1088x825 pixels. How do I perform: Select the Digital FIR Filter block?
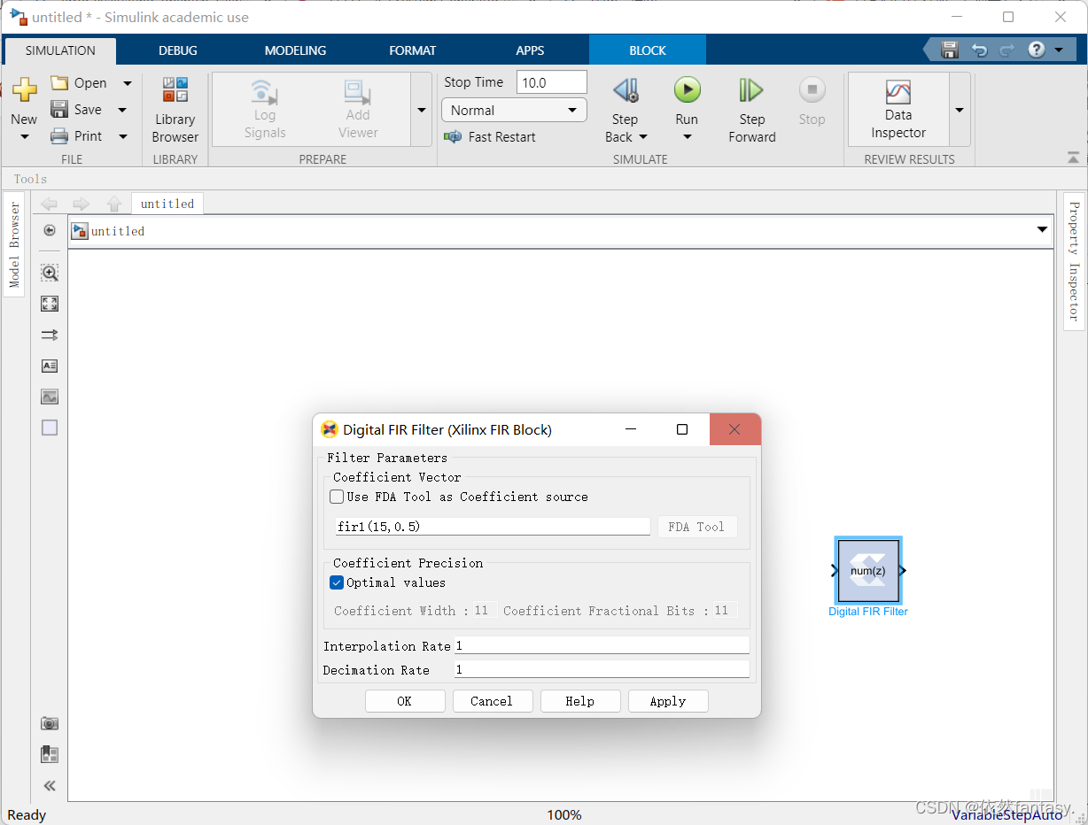coord(868,571)
